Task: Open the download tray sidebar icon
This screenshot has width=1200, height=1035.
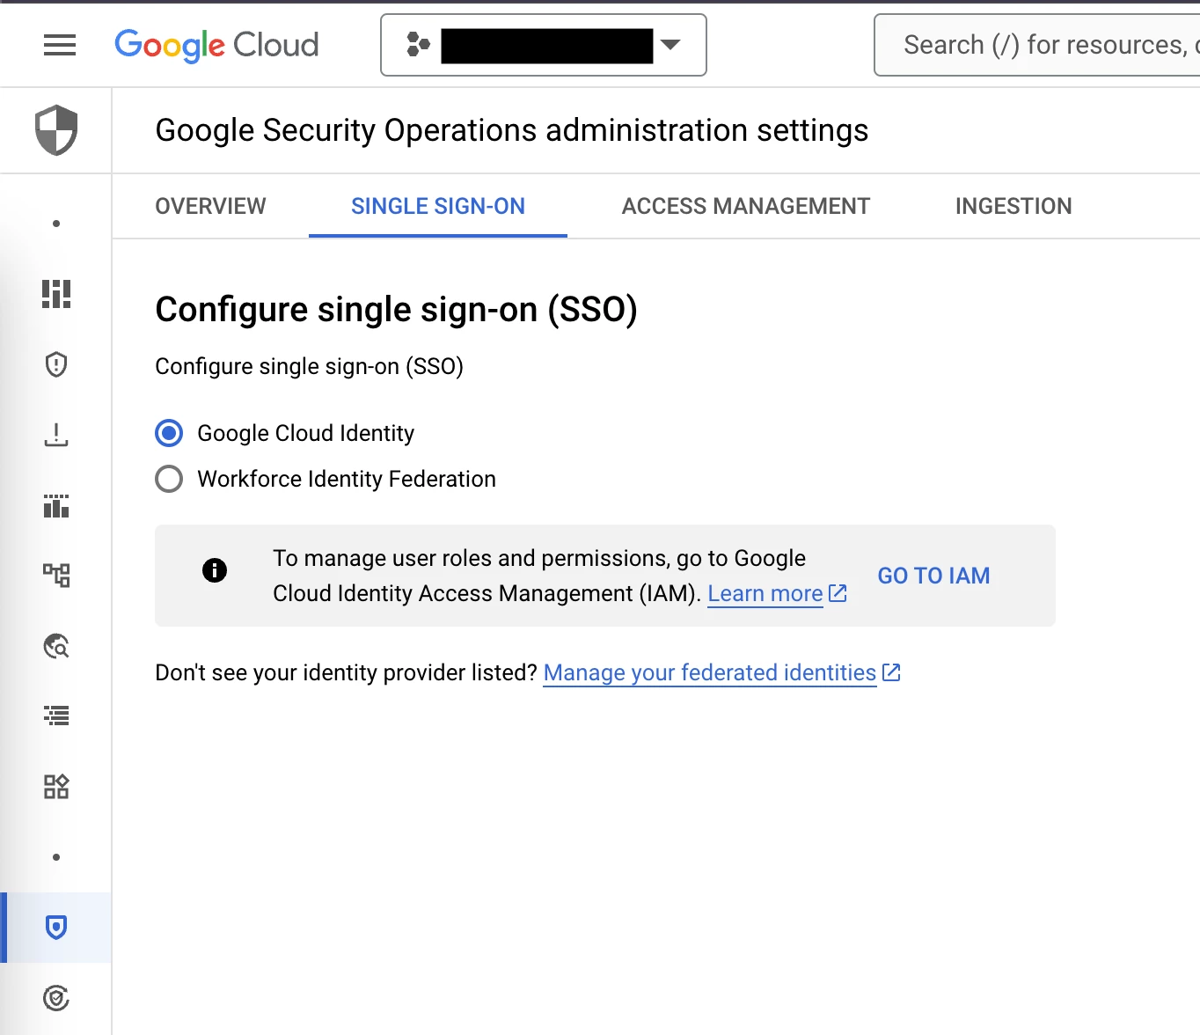Action: pos(56,435)
